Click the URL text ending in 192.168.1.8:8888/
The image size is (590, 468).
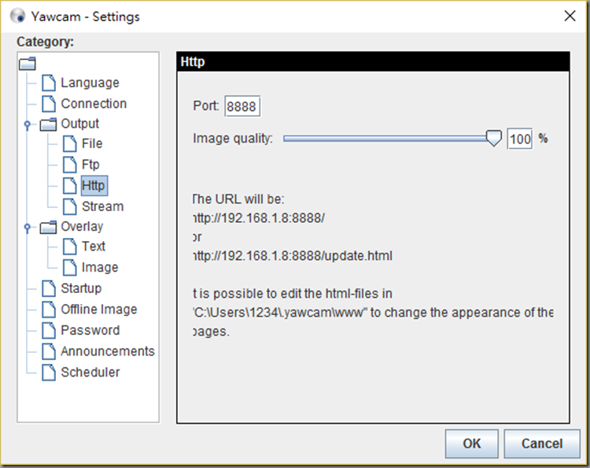259,217
